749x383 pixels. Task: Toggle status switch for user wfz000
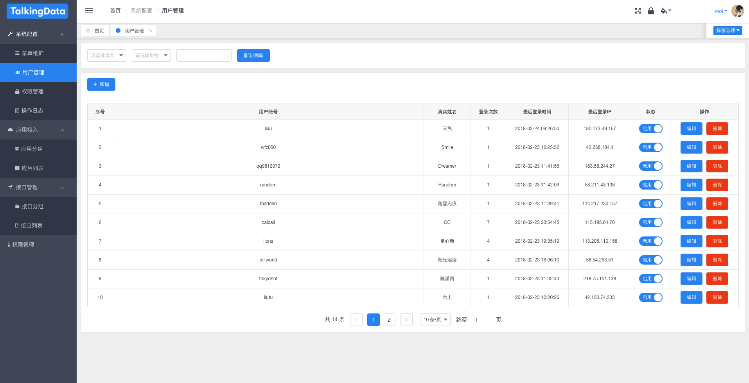click(x=650, y=147)
